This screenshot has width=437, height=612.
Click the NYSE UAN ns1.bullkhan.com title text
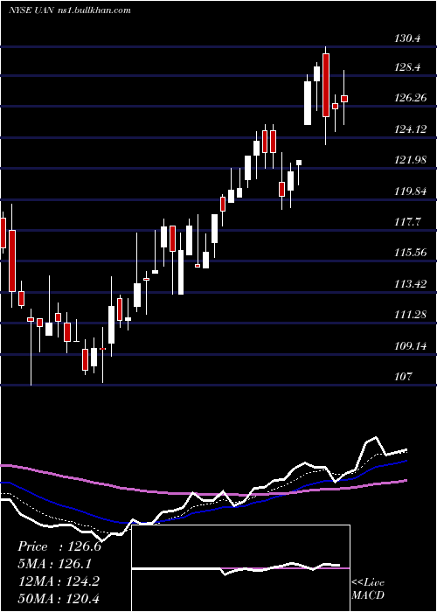tap(69, 10)
